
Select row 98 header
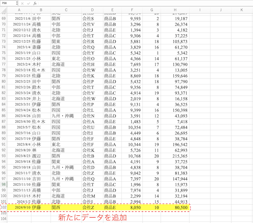(4, 184)
